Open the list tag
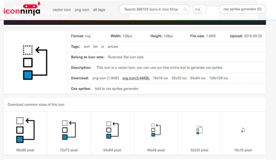Viewport: 276px width, 160px height. tap(95, 47)
